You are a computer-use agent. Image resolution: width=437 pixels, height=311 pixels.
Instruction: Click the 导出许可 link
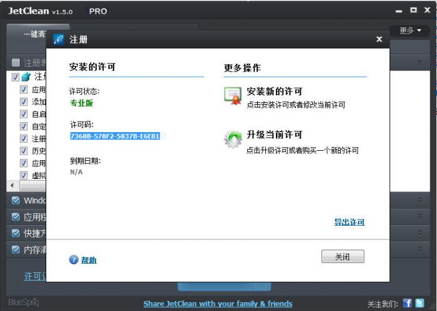350,222
